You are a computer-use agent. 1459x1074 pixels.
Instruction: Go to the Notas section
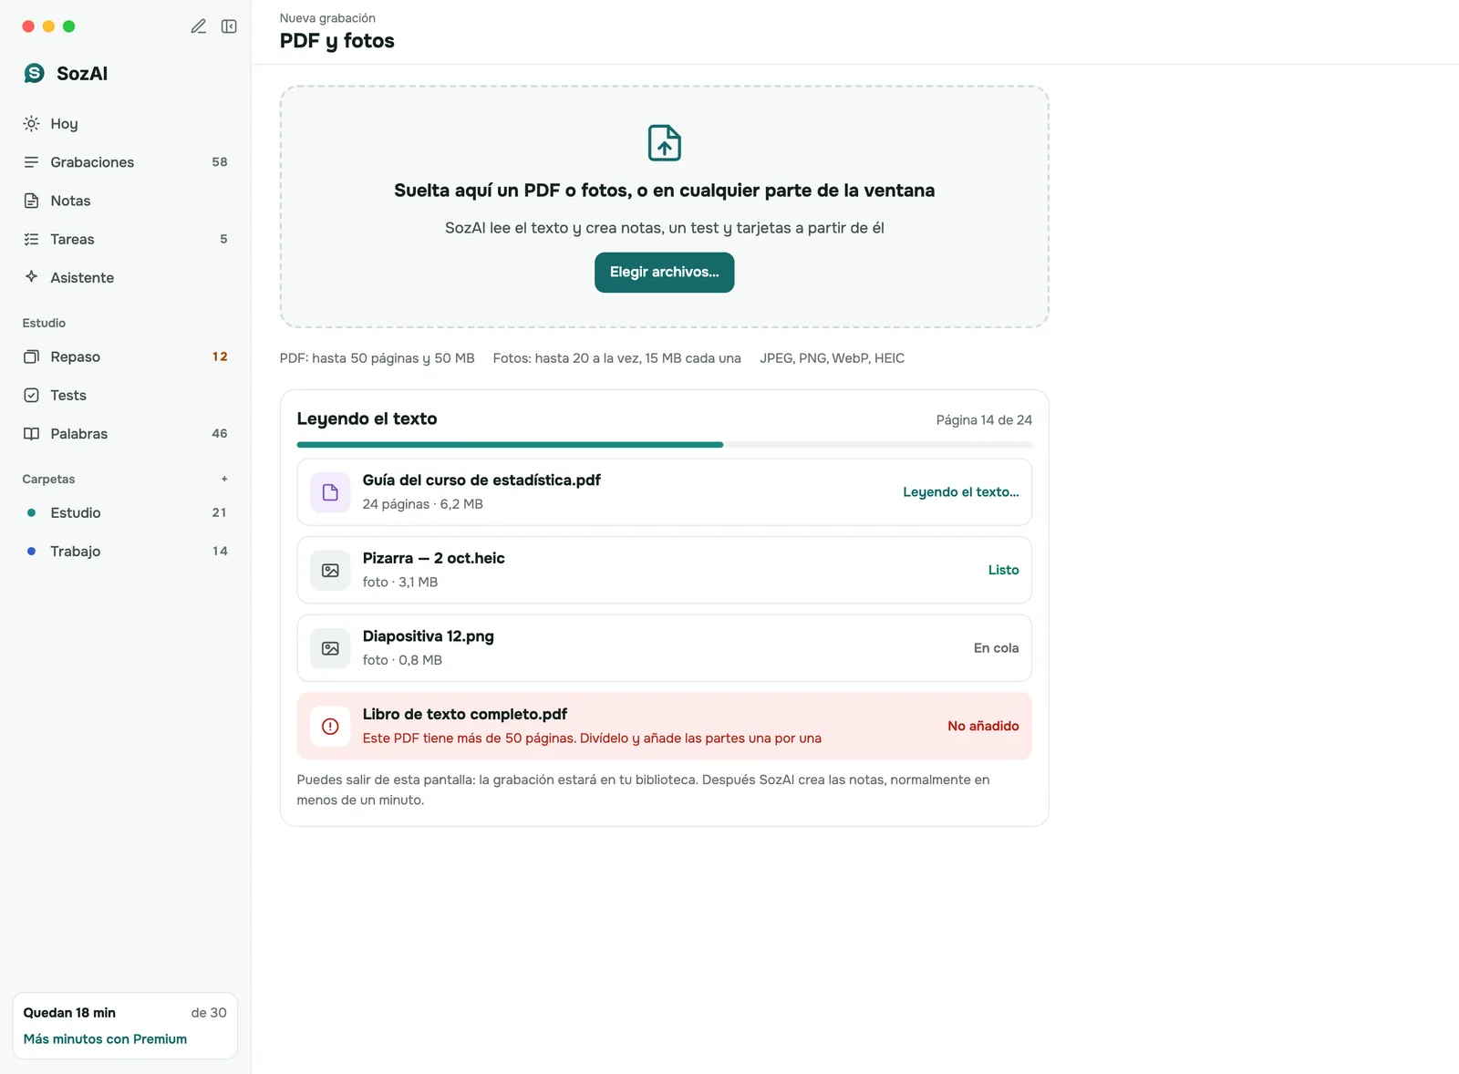click(125, 201)
